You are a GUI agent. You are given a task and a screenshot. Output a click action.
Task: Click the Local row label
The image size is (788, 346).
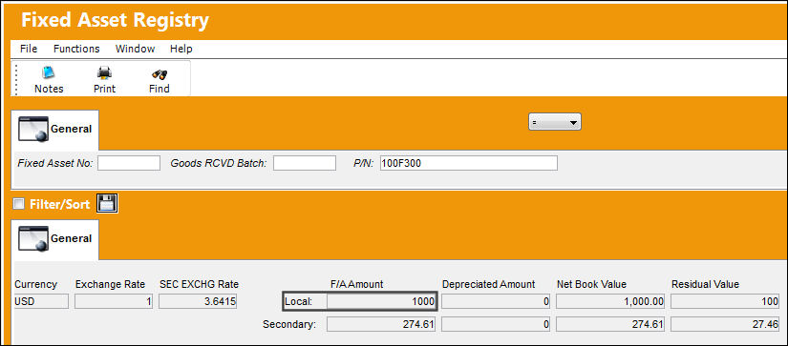[x=299, y=302]
